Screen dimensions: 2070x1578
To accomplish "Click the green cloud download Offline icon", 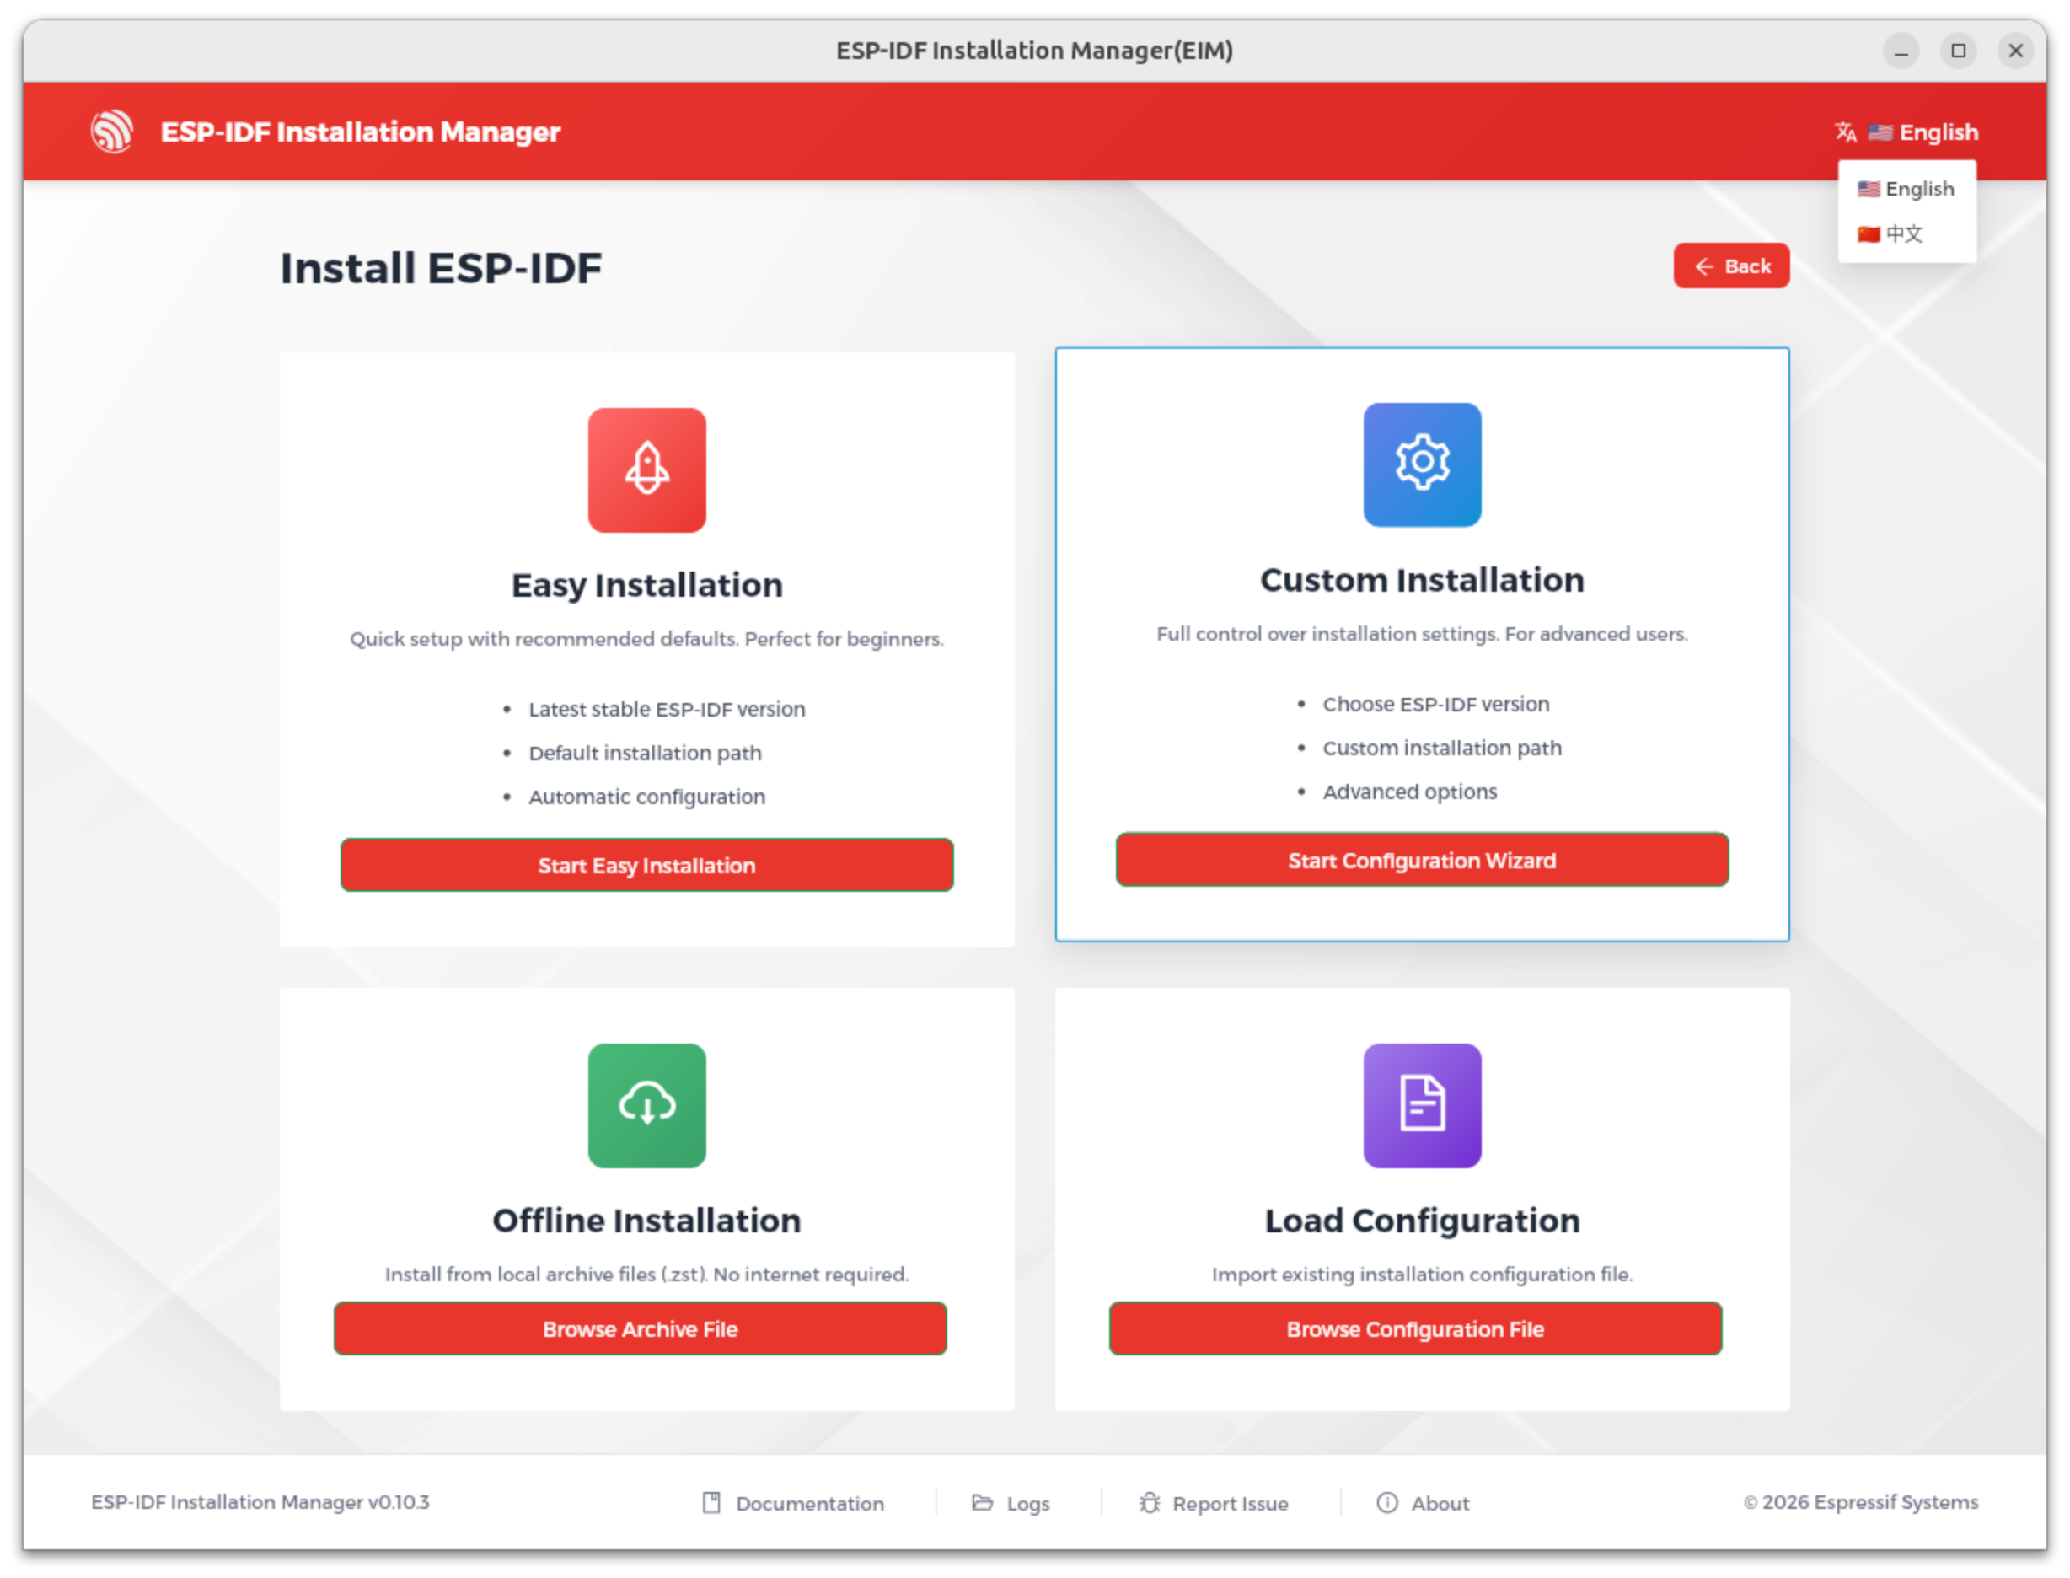I will click(646, 1106).
